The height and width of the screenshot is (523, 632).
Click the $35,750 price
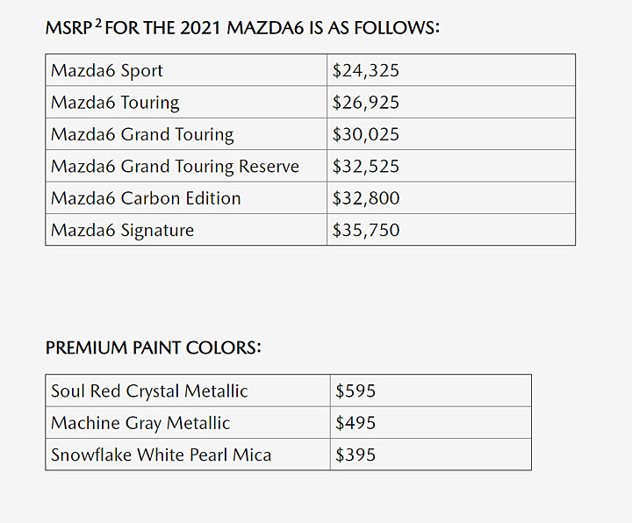pos(365,230)
